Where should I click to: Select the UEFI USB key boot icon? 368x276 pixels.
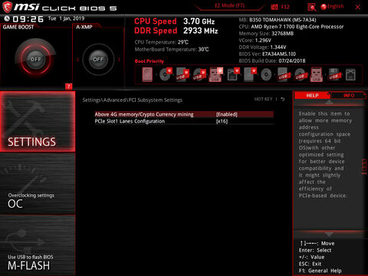(216, 74)
